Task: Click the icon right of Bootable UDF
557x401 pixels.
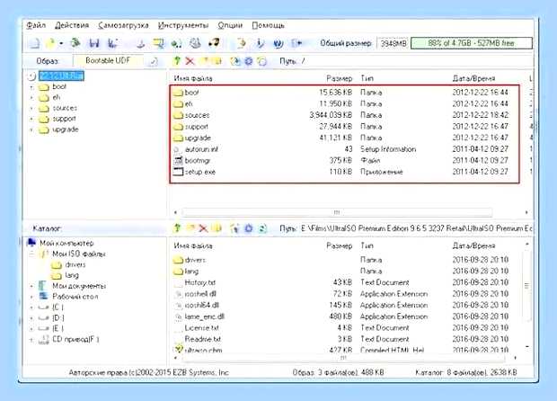Action: coord(153,61)
